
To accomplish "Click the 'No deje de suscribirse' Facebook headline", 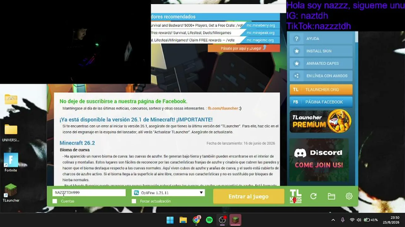I will (x=123, y=101).
